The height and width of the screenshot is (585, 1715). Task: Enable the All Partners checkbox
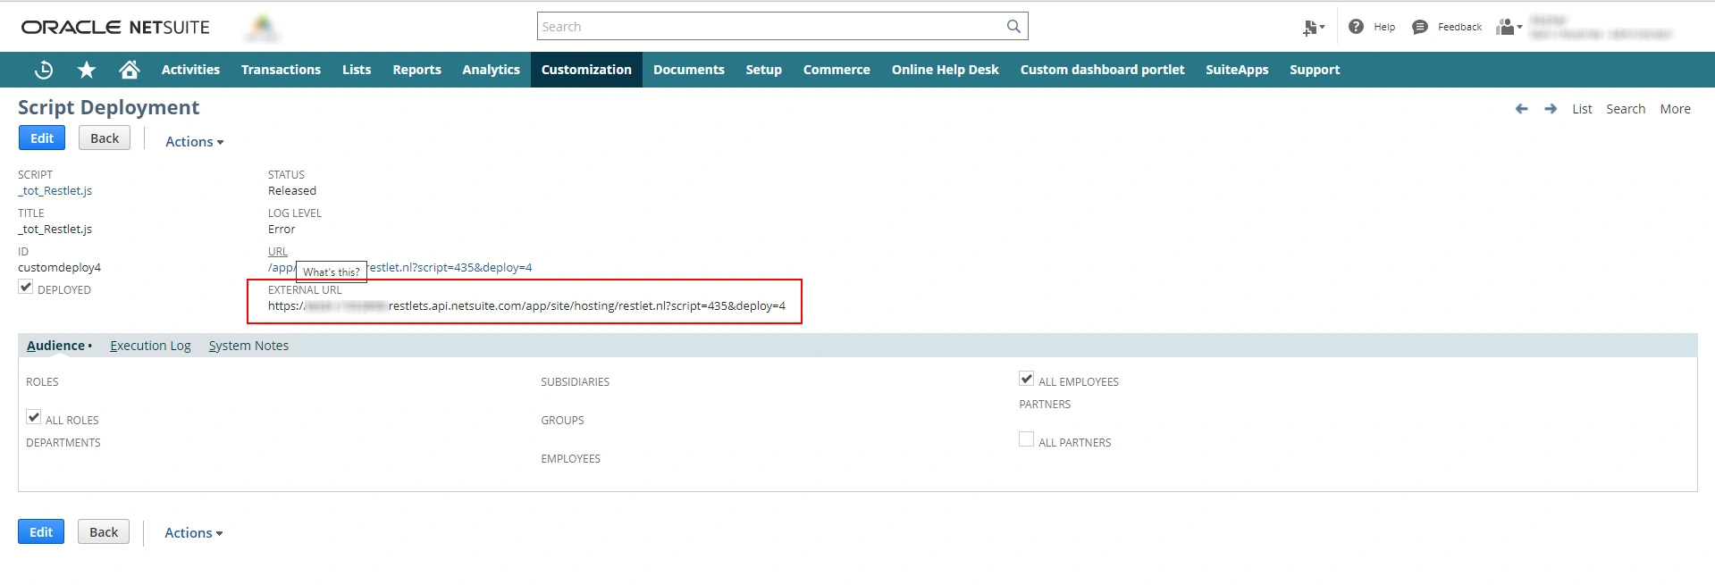point(1026,439)
